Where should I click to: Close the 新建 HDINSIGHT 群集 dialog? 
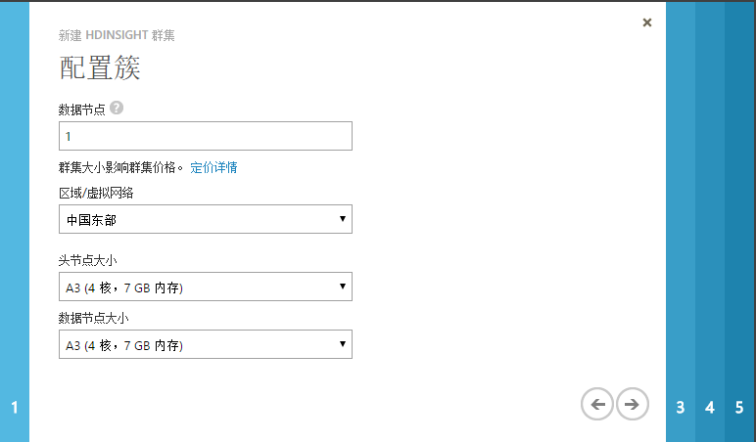647,22
